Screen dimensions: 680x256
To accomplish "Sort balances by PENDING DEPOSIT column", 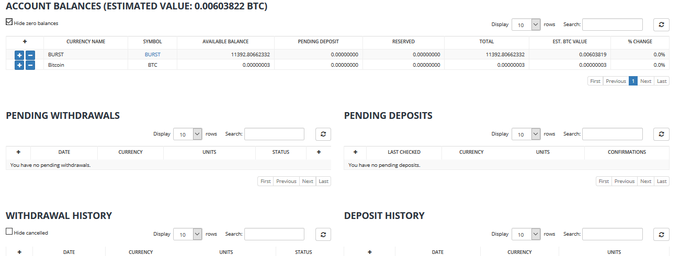I will point(318,42).
